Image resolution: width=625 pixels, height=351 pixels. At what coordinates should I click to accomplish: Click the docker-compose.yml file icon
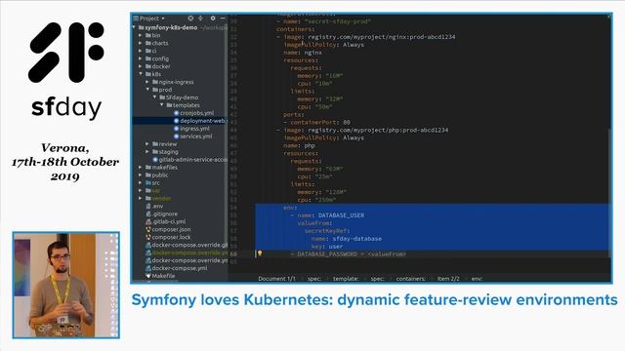point(148,268)
